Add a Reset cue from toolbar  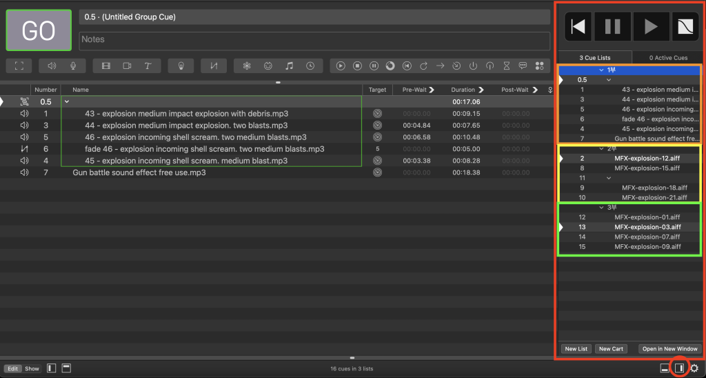tap(407, 66)
